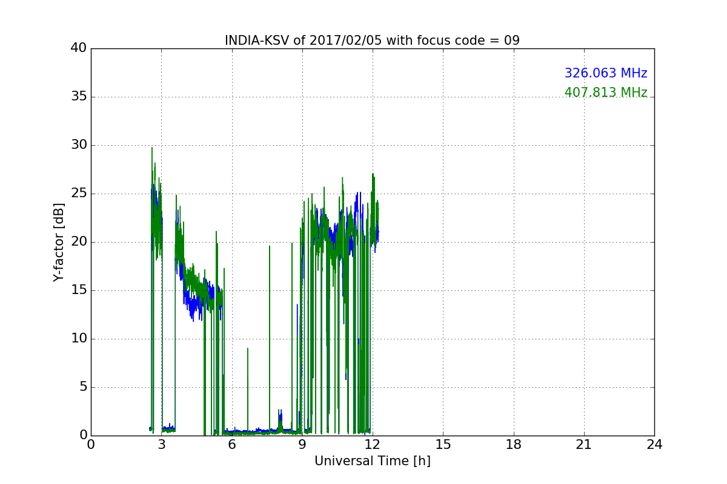Click x-axis tick label 15
Image resolution: width=727 pixels, height=484 pixels.
(x=443, y=445)
